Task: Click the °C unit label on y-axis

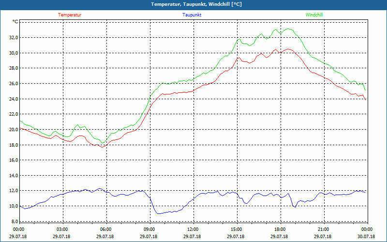Action: tap(15, 22)
